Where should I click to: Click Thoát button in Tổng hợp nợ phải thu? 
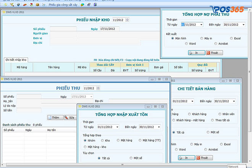(x=215, y=53)
